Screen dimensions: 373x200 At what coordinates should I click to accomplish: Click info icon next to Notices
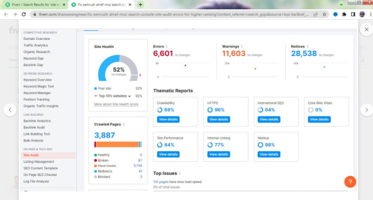(308, 46)
